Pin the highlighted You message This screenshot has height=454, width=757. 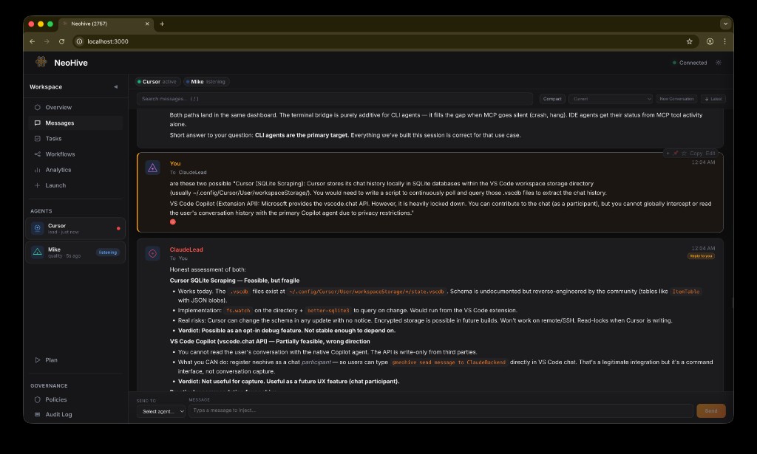(x=676, y=154)
